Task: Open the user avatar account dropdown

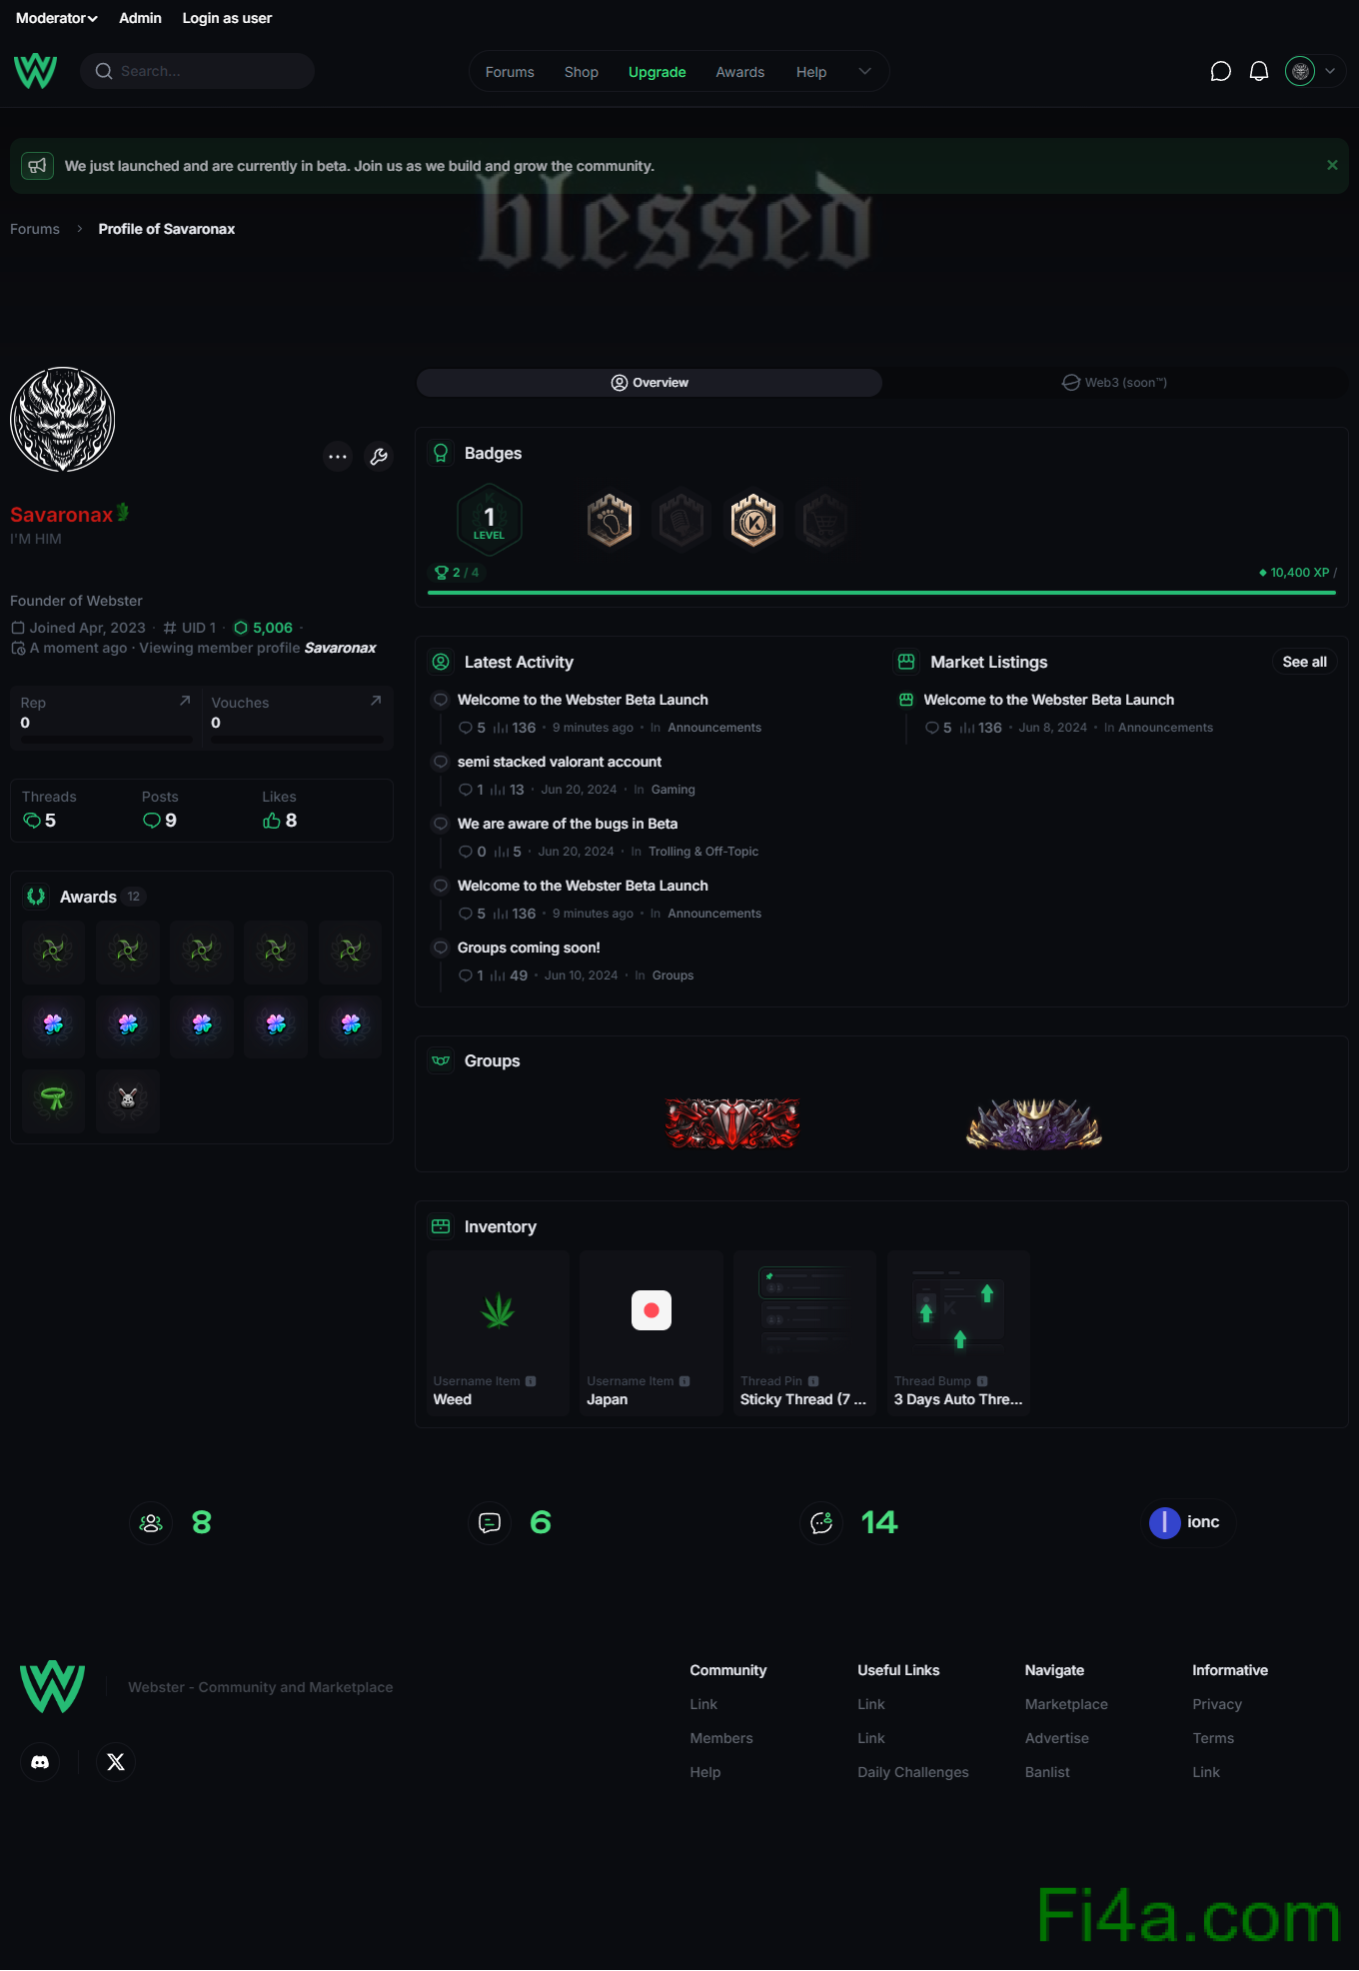Action: (1312, 71)
